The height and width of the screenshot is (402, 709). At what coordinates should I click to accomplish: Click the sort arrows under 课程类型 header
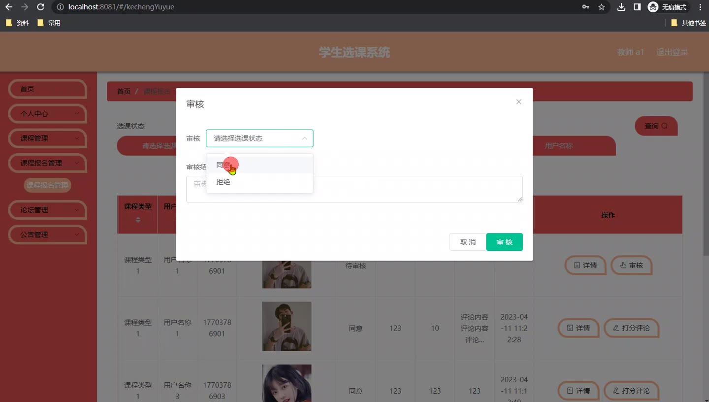pyautogui.click(x=138, y=220)
